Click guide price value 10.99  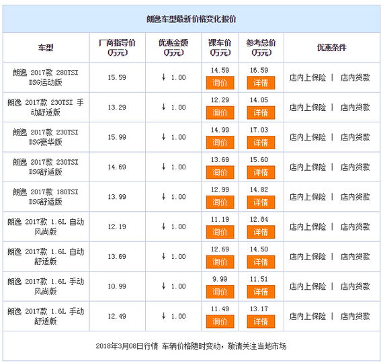(117, 286)
